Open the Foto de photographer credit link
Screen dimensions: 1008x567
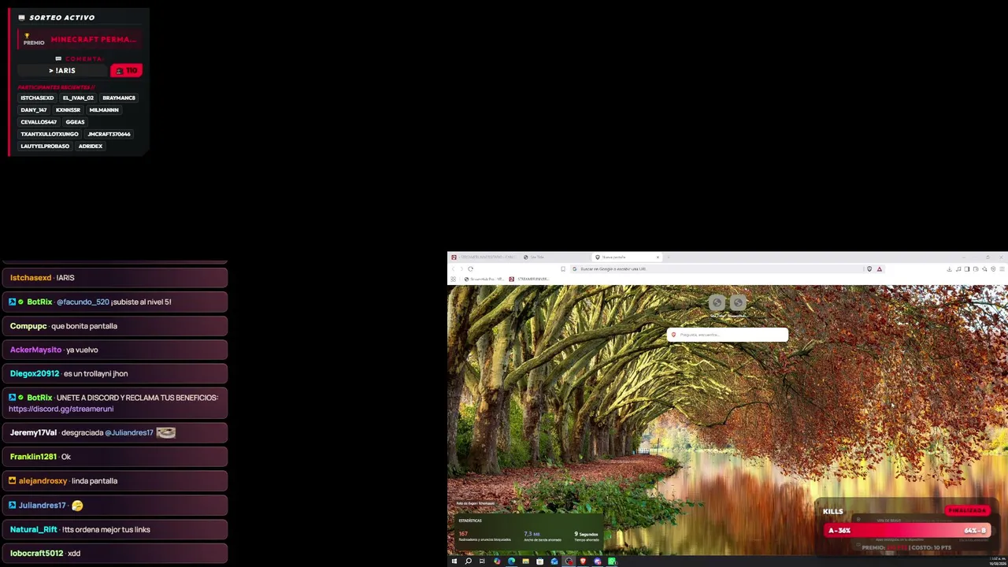click(476, 503)
